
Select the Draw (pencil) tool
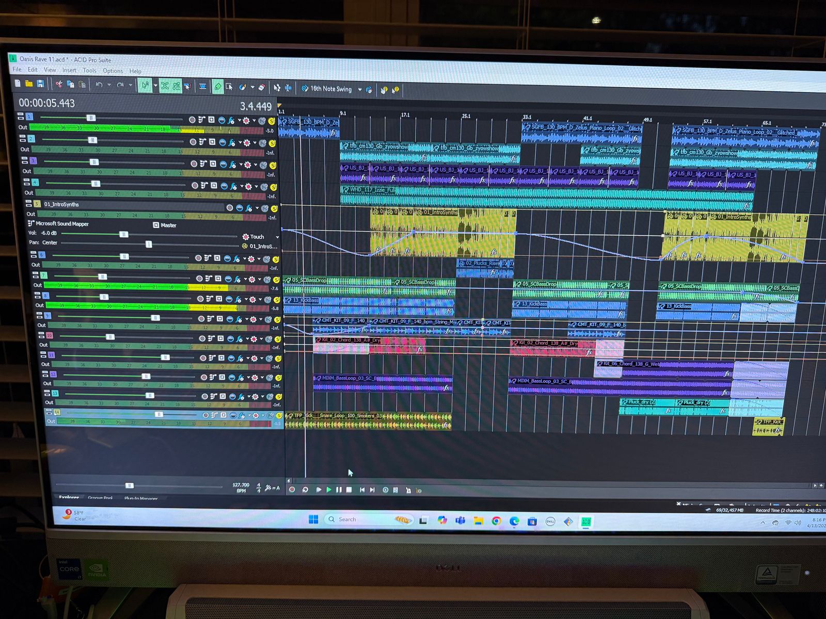click(218, 87)
